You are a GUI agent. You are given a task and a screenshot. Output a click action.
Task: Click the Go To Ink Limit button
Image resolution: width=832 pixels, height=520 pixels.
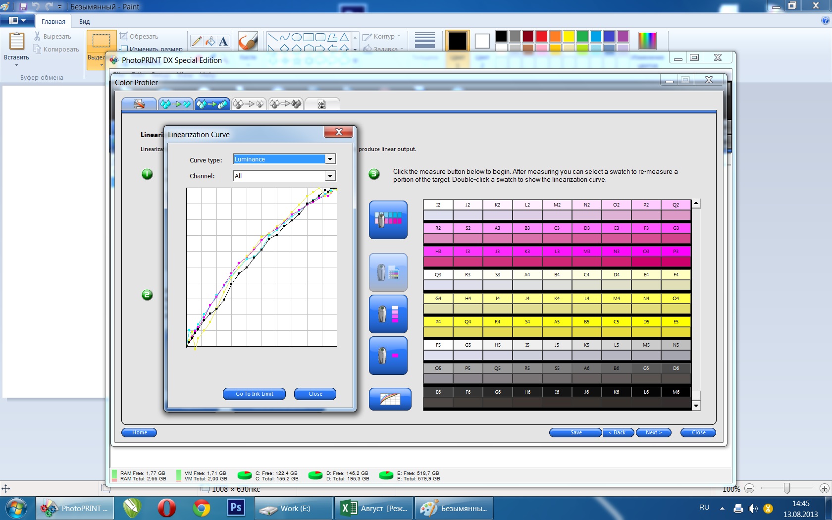click(x=255, y=394)
